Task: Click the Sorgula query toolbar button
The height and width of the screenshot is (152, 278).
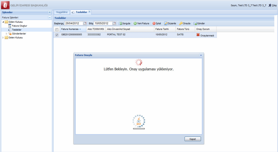Action: click(124, 24)
